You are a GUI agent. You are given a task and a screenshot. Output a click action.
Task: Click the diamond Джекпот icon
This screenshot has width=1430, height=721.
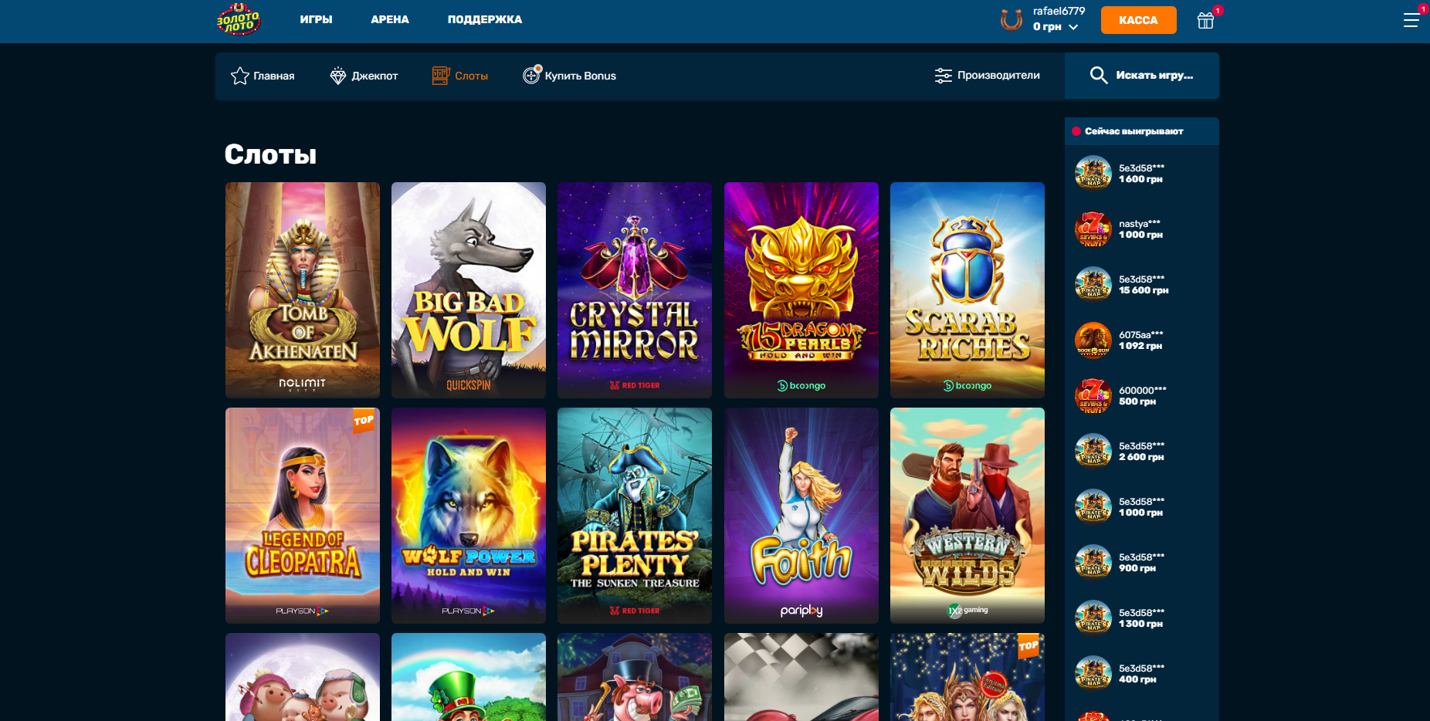point(338,76)
